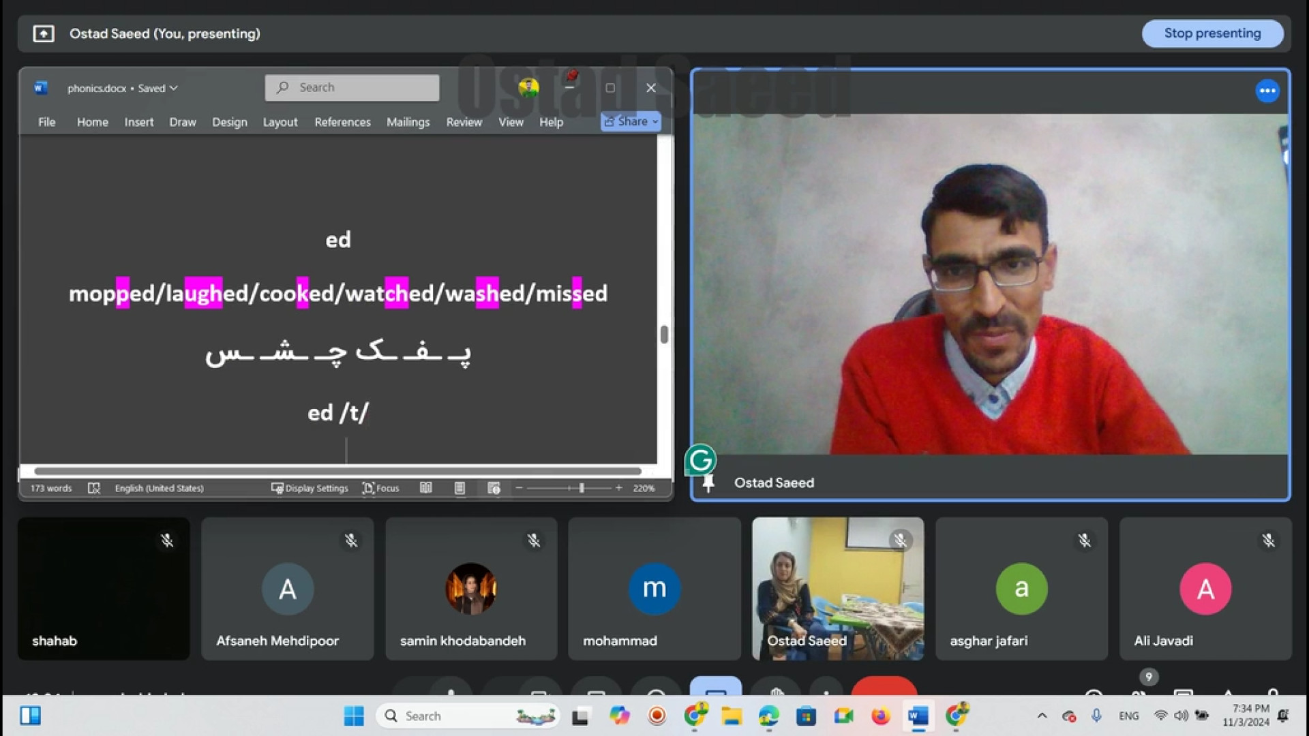Click the Word title bar Search box
Screen dimensions: 1309x736
[x=352, y=87]
